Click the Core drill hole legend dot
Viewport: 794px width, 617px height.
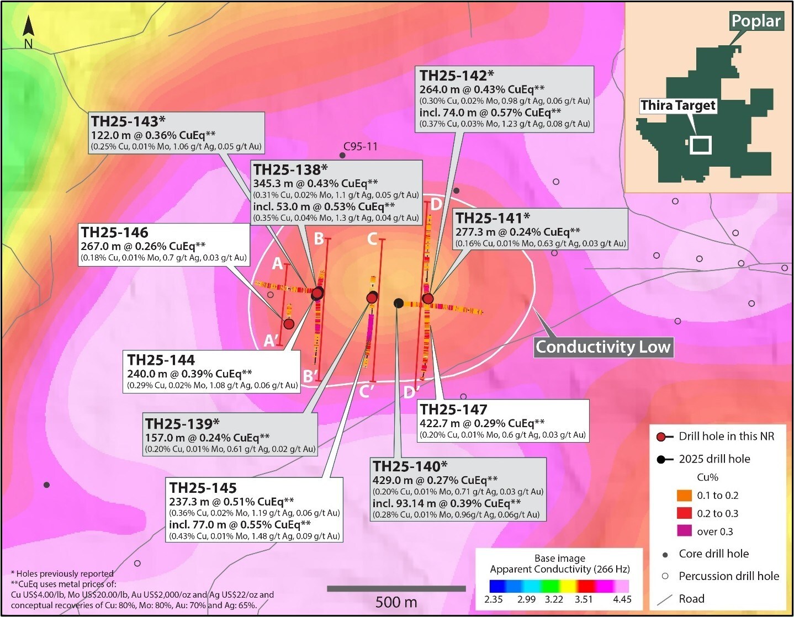[x=665, y=554]
